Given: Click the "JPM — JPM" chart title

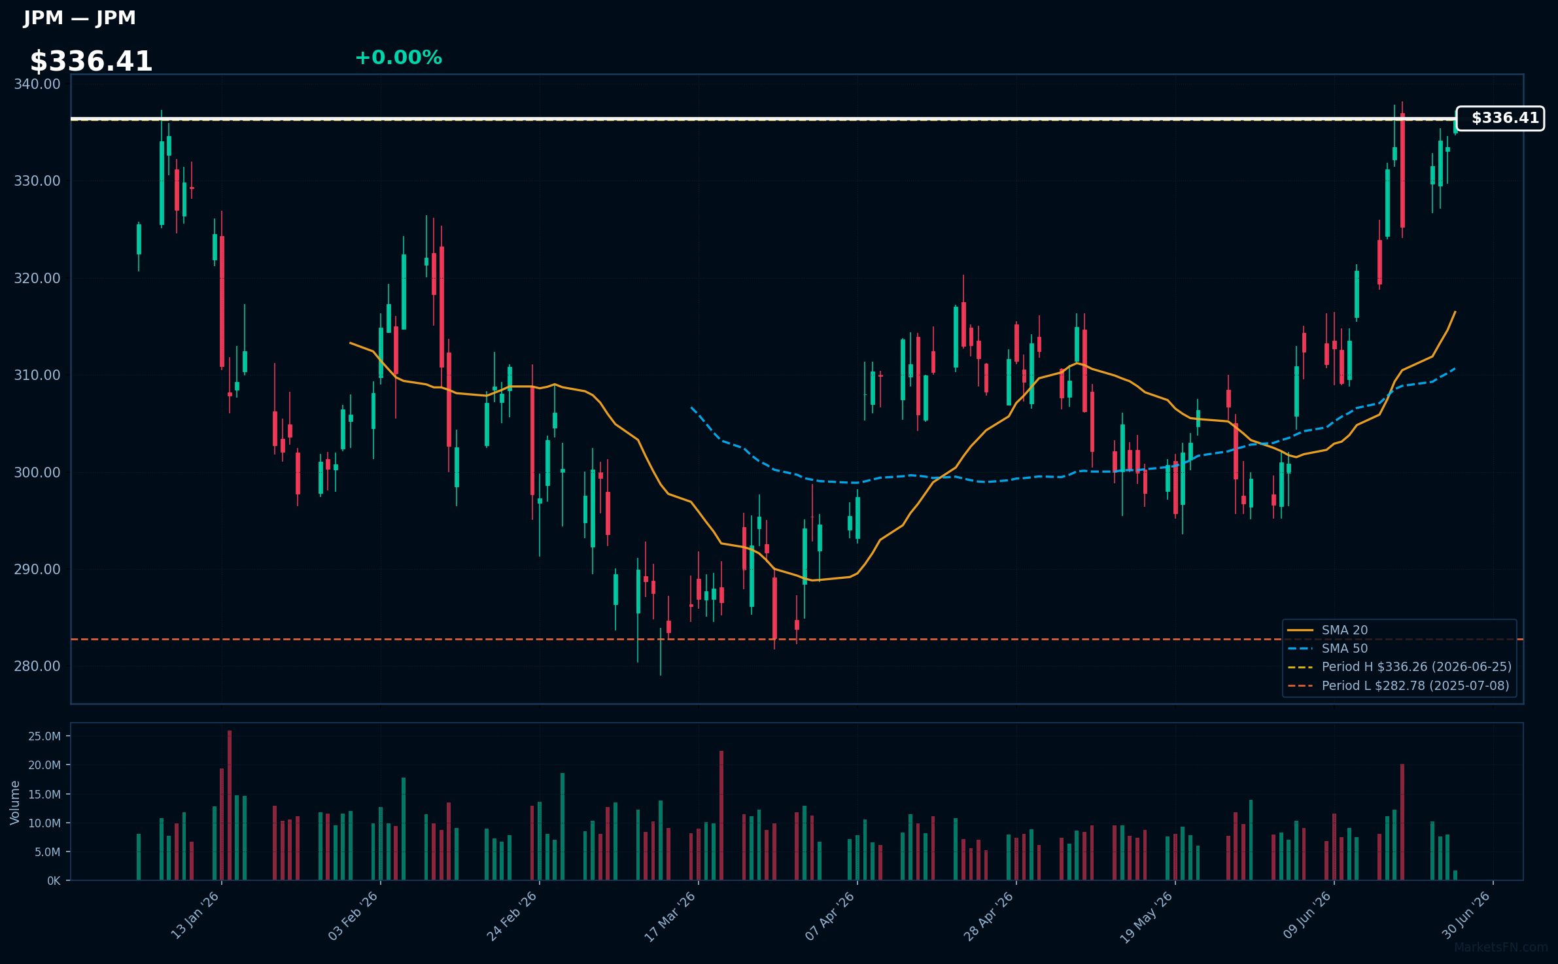Looking at the screenshot, I should point(80,18).
